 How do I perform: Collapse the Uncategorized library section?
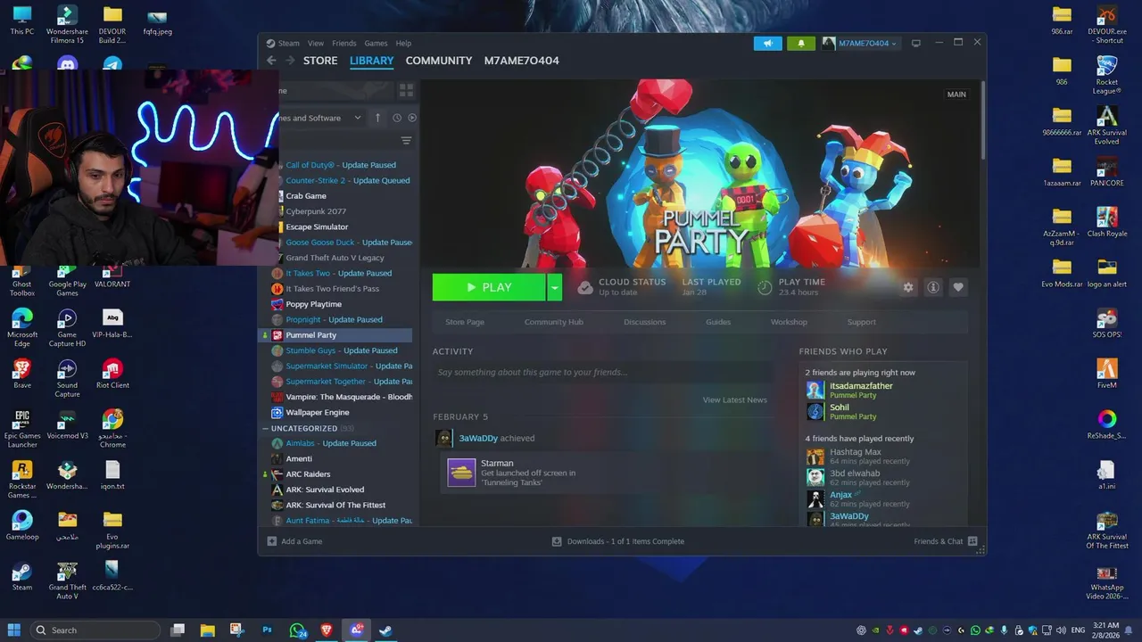click(266, 428)
